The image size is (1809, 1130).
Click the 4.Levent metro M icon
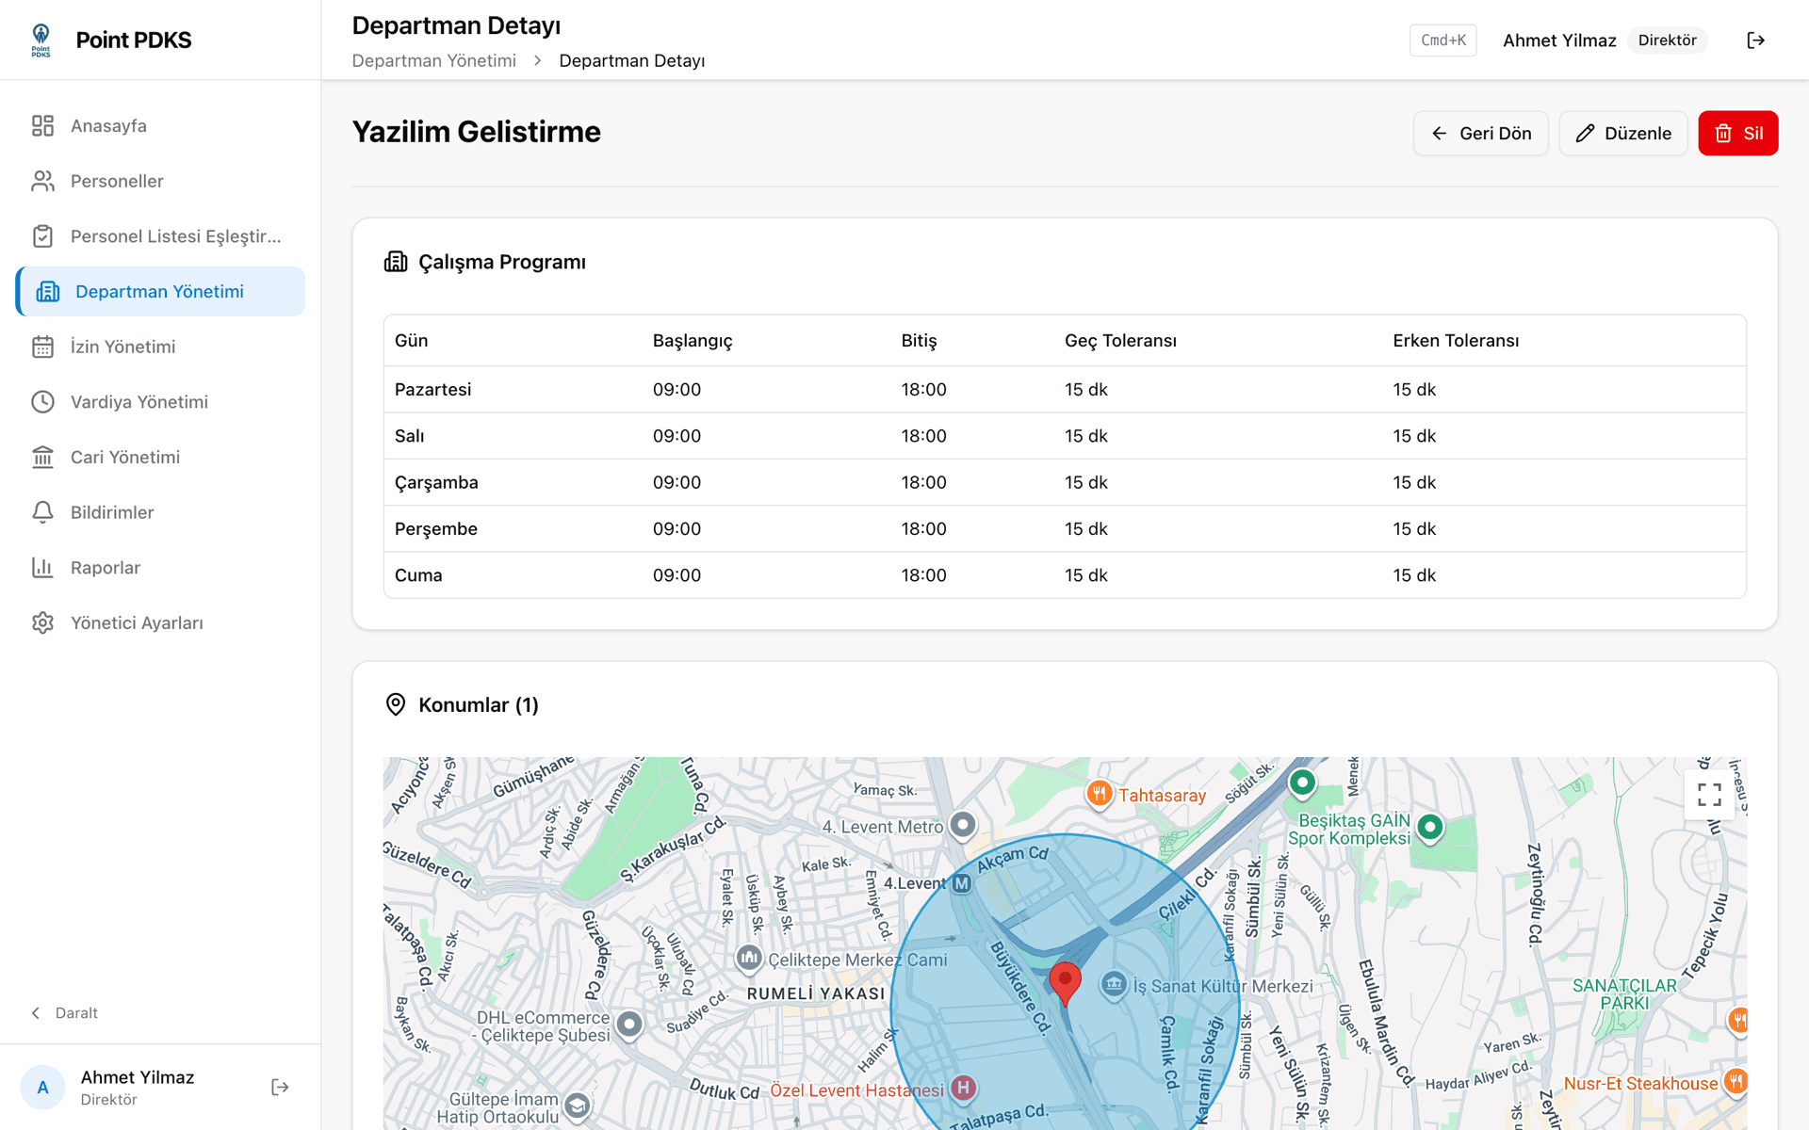[x=961, y=883]
